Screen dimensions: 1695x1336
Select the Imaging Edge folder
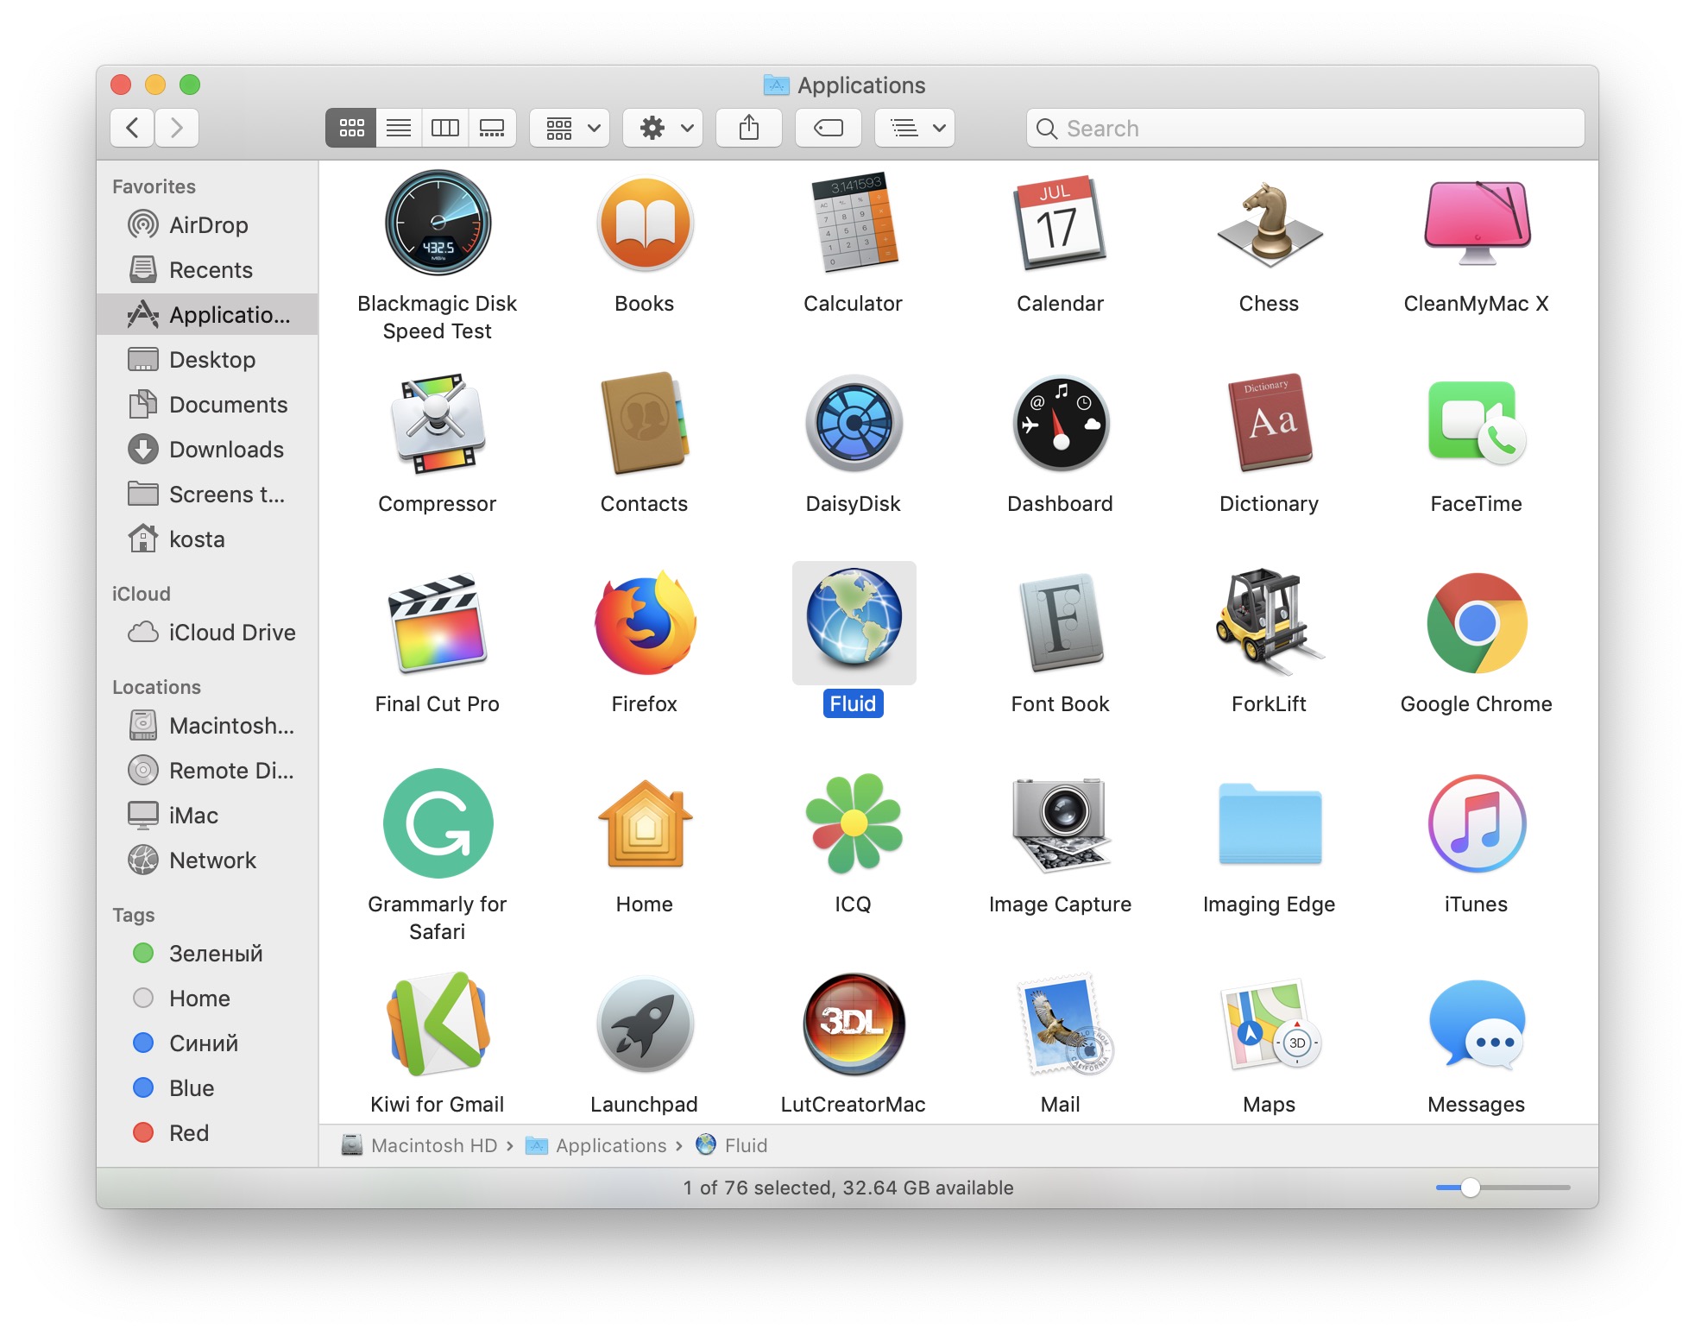pyautogui.click(x=1269, y=823)
